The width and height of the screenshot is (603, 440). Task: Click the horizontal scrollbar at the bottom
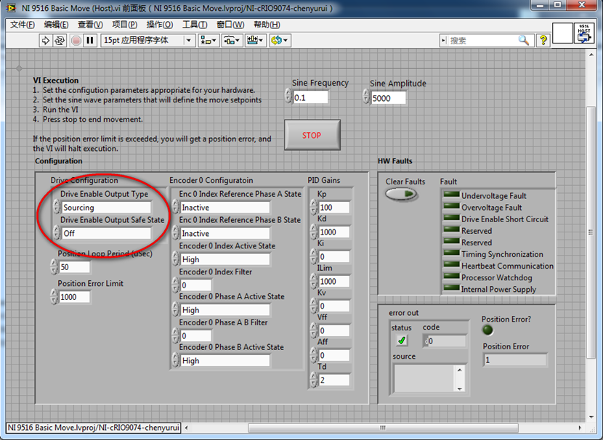(x=383, y=428)
